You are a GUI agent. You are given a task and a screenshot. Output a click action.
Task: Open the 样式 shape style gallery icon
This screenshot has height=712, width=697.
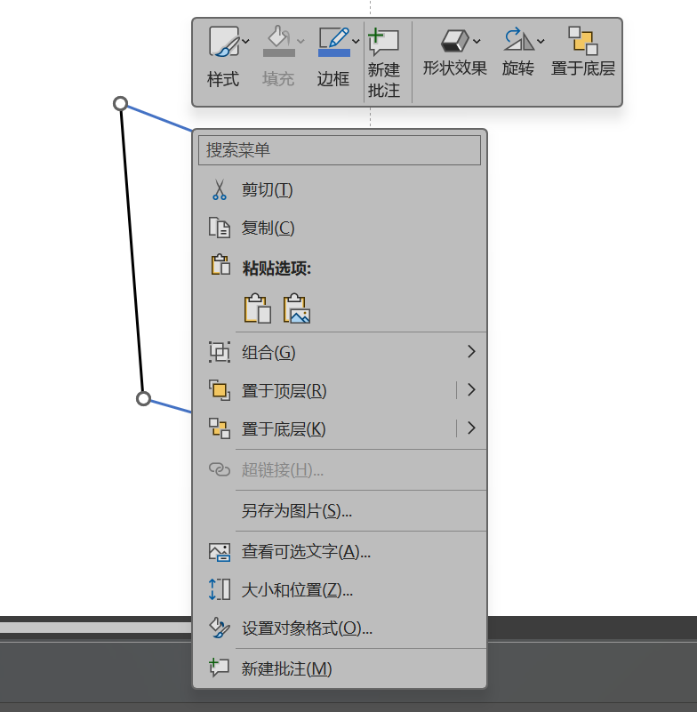tap(224, 41)
